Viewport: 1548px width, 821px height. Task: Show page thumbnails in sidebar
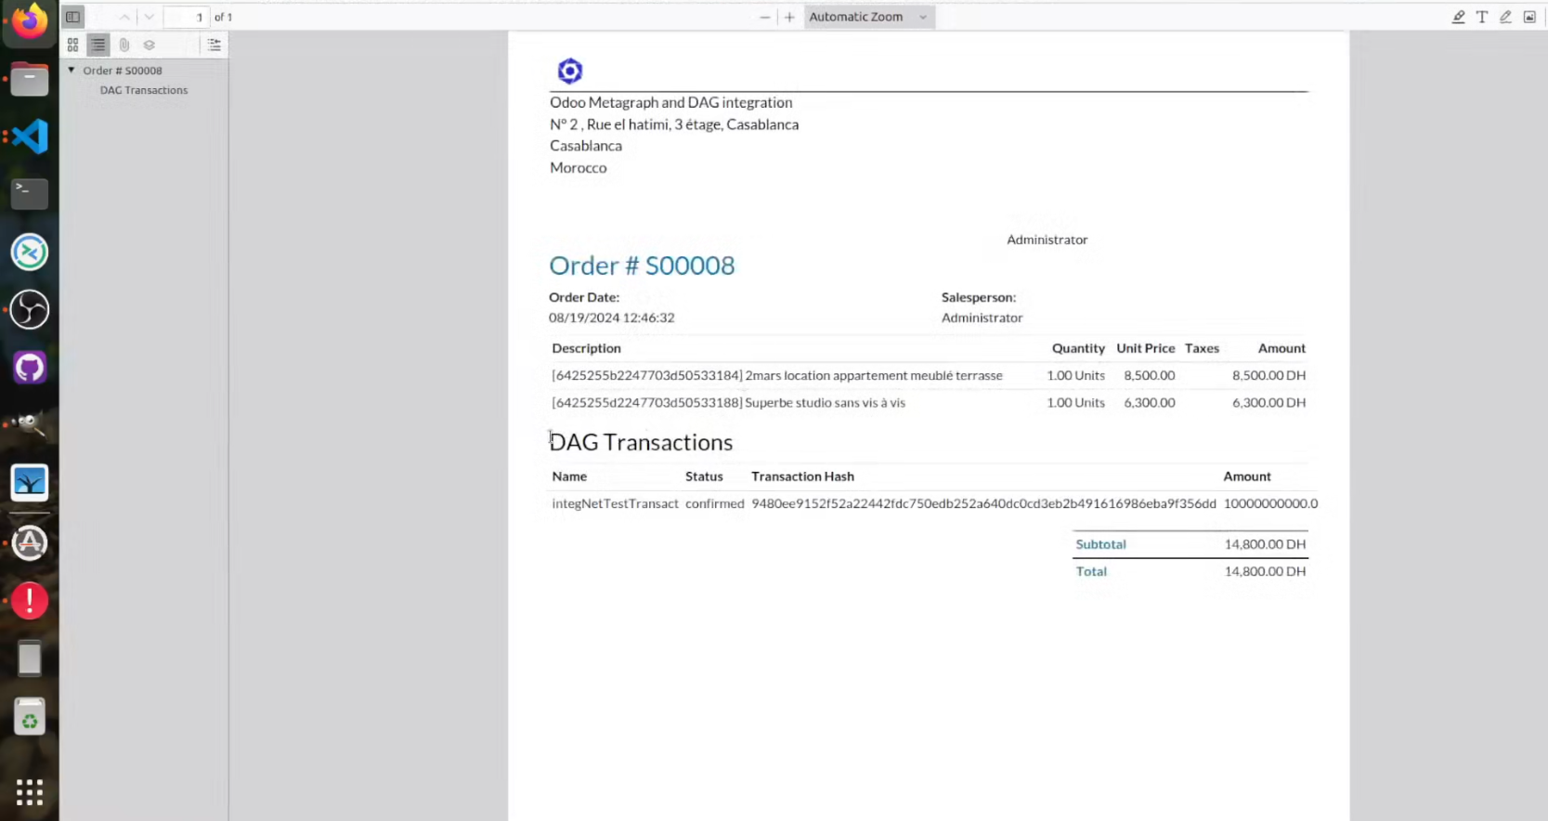(x=72, y=45)
